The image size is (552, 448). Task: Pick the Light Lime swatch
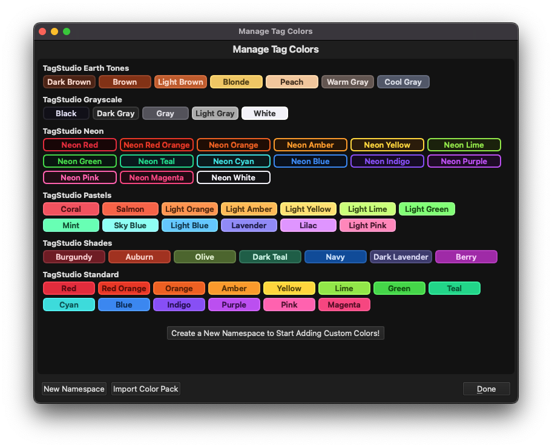click(367, 209)
